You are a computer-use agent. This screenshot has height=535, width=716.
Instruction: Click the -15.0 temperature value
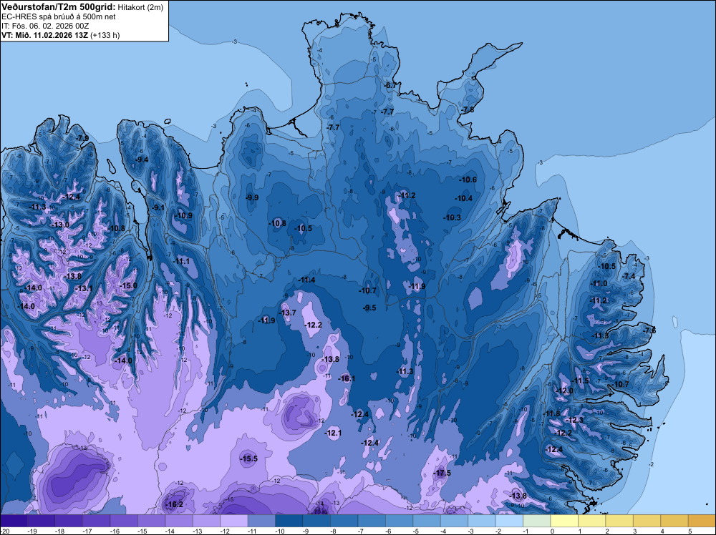point(128,285)
